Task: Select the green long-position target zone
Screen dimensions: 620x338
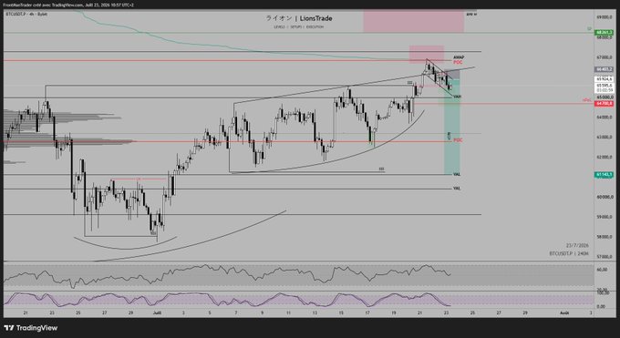Action: (452, 128)
